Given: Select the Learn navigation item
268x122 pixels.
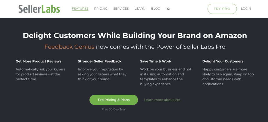Looking at the screenshot, I should coord(140,9).
